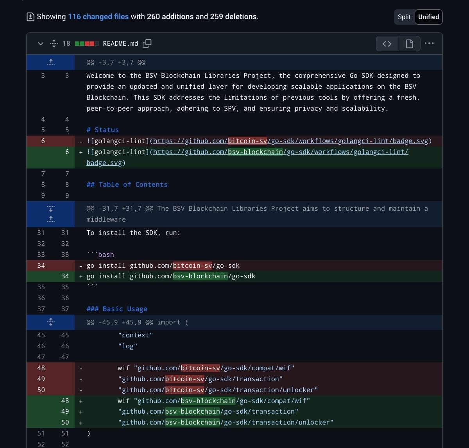This screenshot has width=469, height=448.
Task: Click removed 'go install github.com/bitcoin-sv/go-sdk' line
Action: [x=163, y=265]
